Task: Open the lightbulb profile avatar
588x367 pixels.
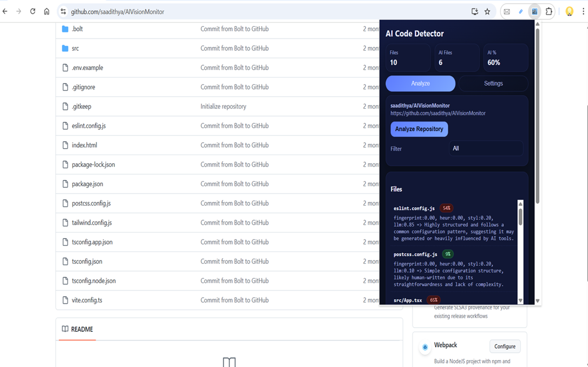Action: (x=570, y=11)
